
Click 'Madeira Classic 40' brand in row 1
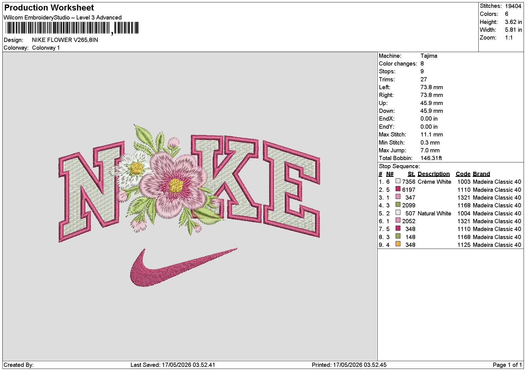[497, 182]
